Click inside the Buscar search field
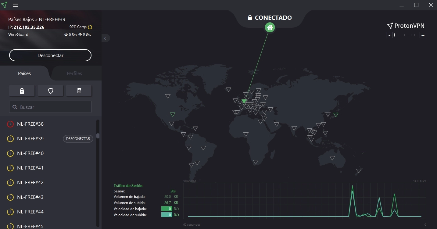The image size is (437, 229). (x=50, y=107)
